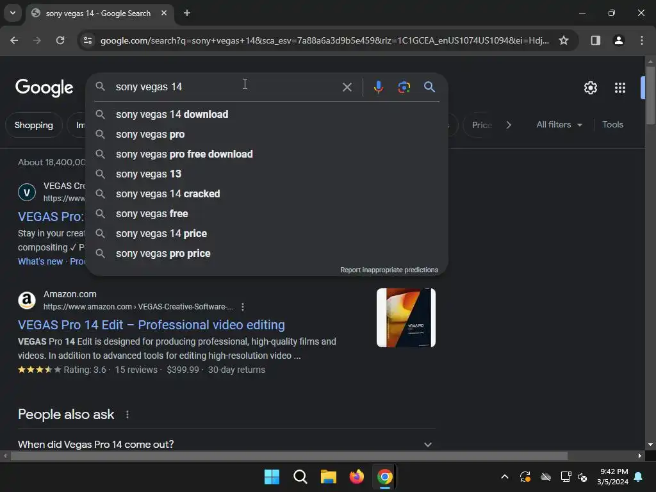Open the Google apps grid
The width and height of the screenshot is (656, 492).
pyautogui.click(x=620, y=88)
